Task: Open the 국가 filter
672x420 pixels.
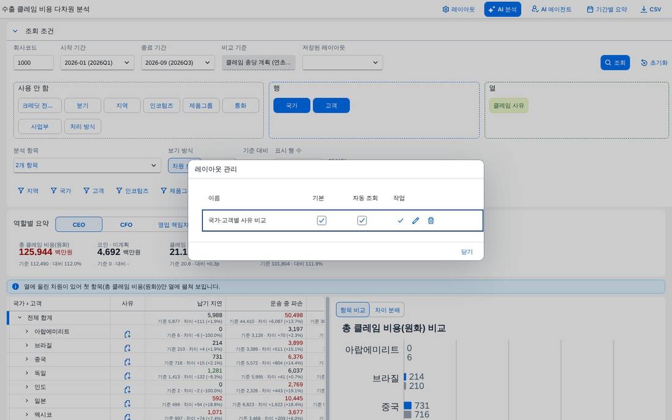Action: 61,191
